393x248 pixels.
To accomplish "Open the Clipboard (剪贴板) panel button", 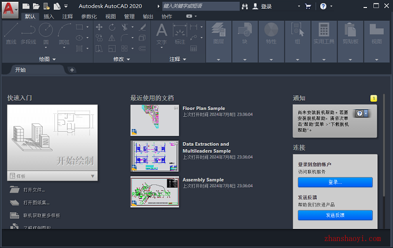I will coord(350,42).
